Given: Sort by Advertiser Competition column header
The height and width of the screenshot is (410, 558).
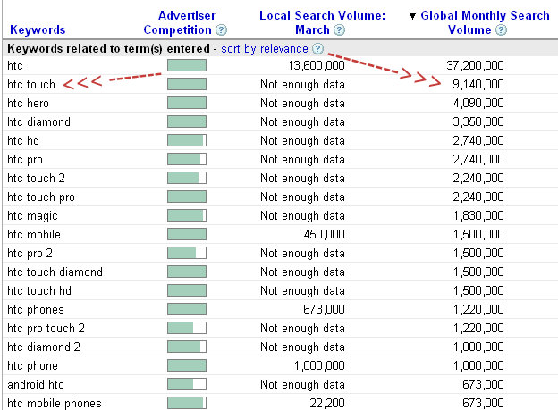Looking at the screenshot, I should [180, 22].
